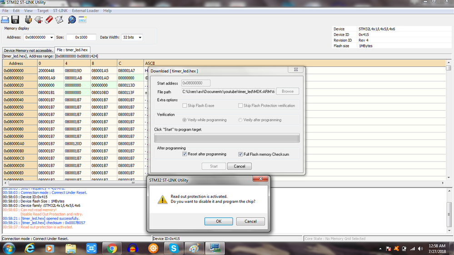The width and height of the screenshot is (454, 255).
Task: Click the ST-LINK Utility taskbar icon
Action: [215, 248]
